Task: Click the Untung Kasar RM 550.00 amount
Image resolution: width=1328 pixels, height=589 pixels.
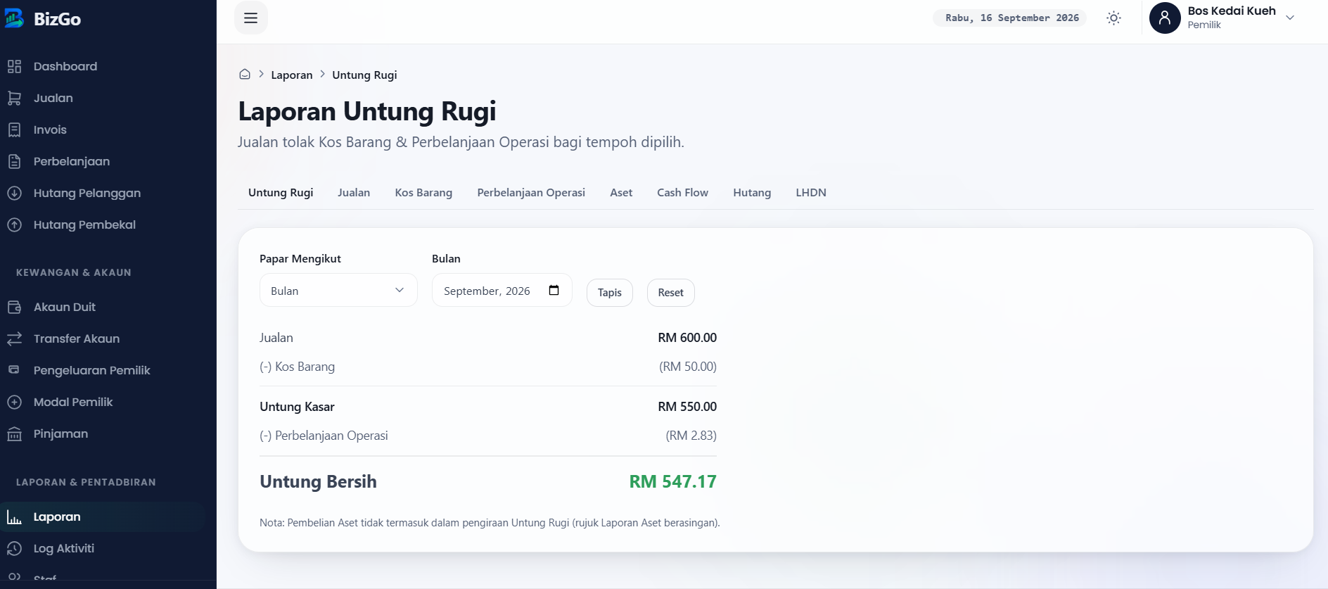Action: [x=687, y=407]
